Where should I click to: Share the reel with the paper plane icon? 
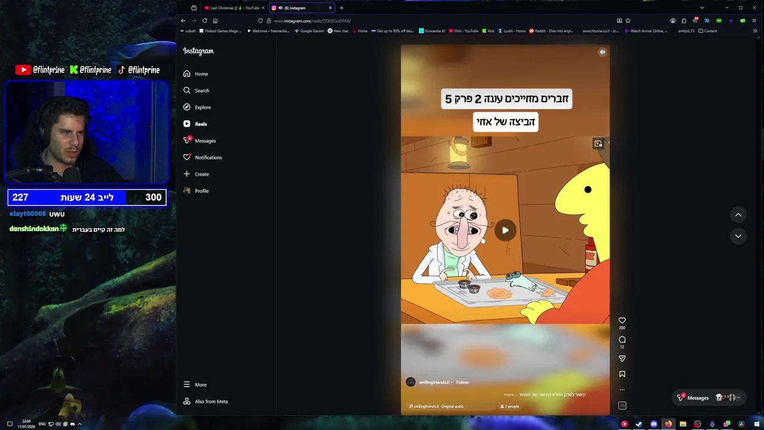click(x=622, y=359)
